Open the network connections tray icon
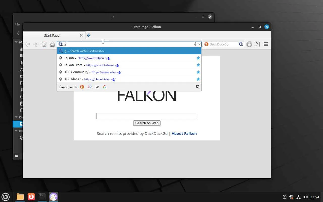Image resolution: width=323 pixels, height=202 pixels. point(298,197)
